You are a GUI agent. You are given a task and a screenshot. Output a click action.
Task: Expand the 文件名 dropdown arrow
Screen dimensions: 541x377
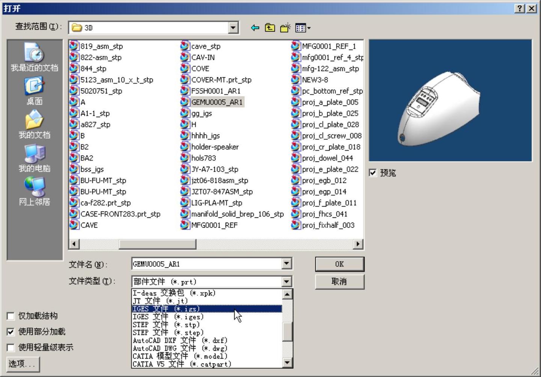pos(287,264)
